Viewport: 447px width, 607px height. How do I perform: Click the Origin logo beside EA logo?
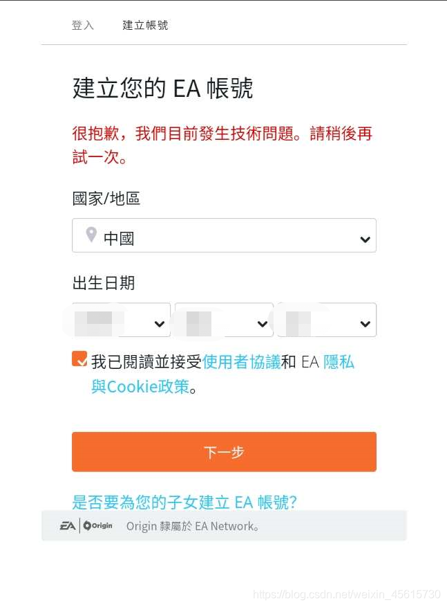(97, 526)
